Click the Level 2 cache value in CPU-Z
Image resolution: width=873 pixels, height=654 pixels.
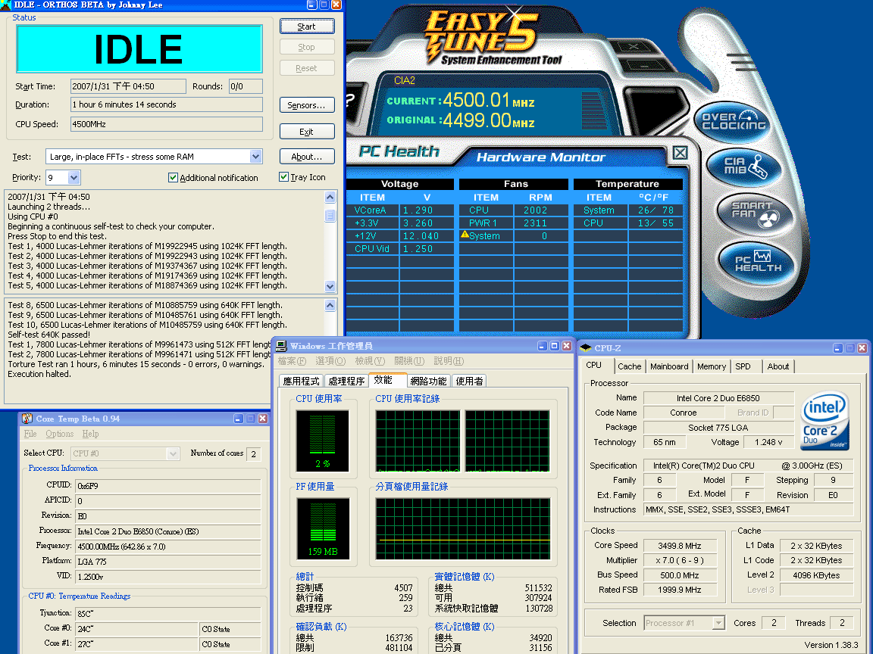[816, 575]
